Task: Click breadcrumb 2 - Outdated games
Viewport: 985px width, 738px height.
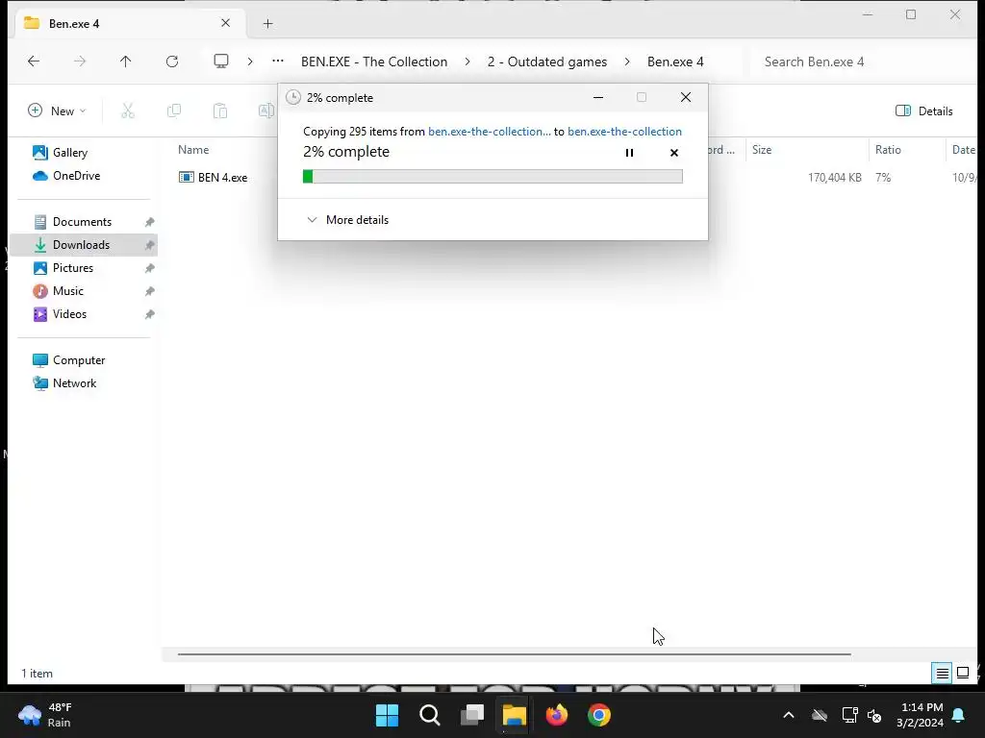Action: [x=547, y=61]
